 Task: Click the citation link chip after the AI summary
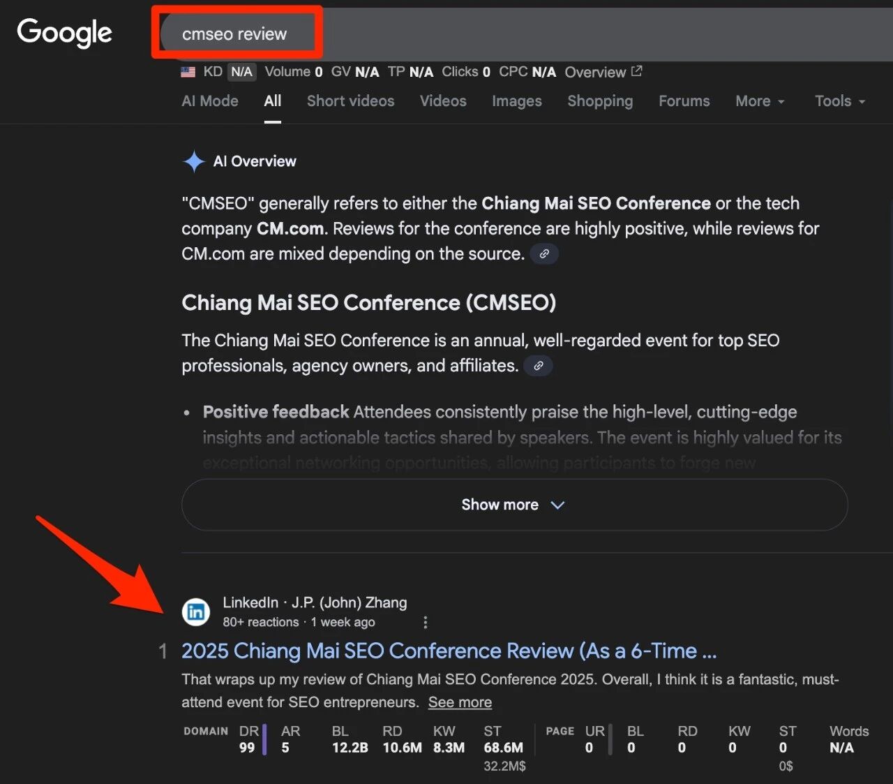[x=544, y=254]
